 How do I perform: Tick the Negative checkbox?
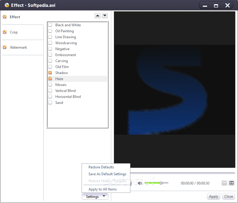click(x=50, y=49)
